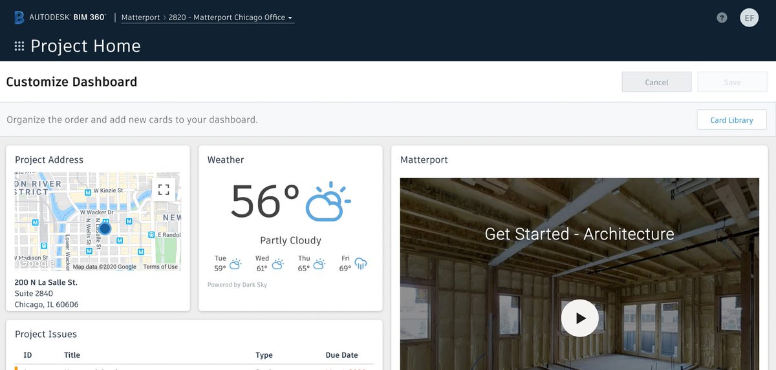Select Friday 69° rain forecast icon
The width and height of the screenshot is (776, 370).
[x=361, y=263]
